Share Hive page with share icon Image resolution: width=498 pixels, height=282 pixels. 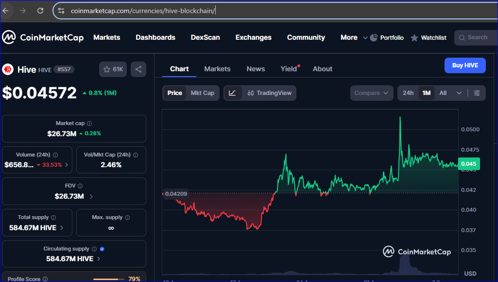click(138, 69)
